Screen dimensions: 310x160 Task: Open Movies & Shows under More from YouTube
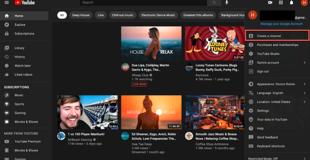point(24,150)
